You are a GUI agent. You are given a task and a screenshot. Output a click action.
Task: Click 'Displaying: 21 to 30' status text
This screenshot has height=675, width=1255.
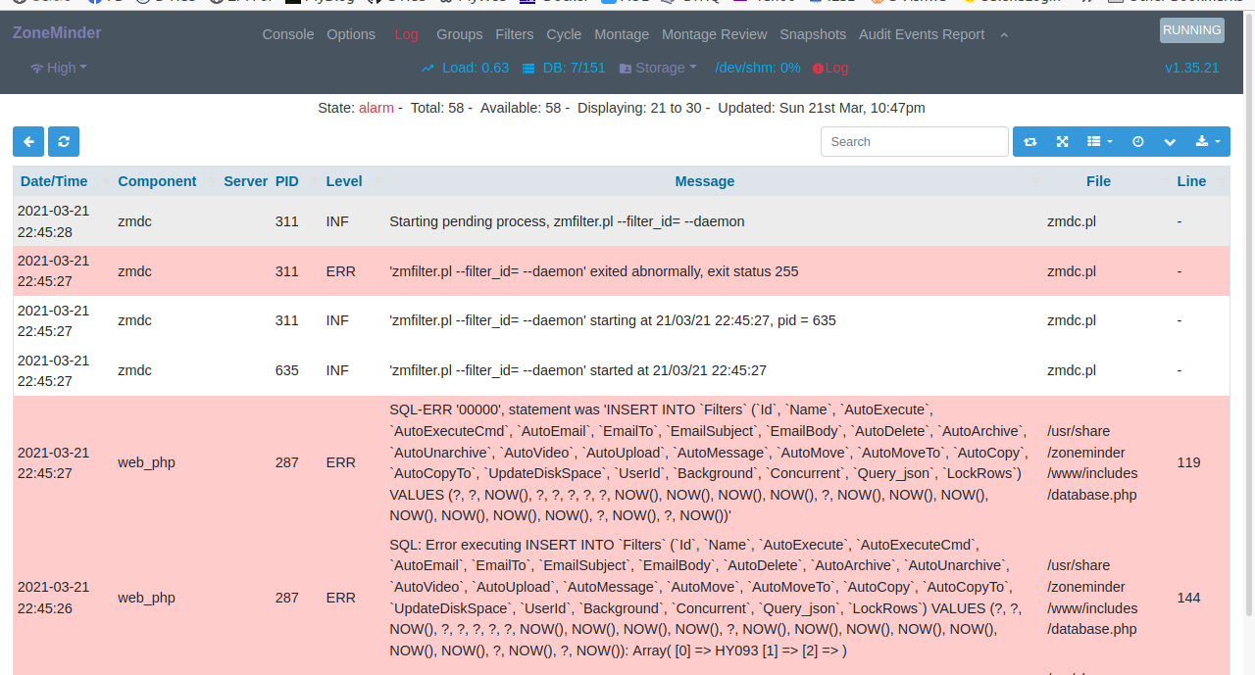pyautogui.click(x=639, y=108)
